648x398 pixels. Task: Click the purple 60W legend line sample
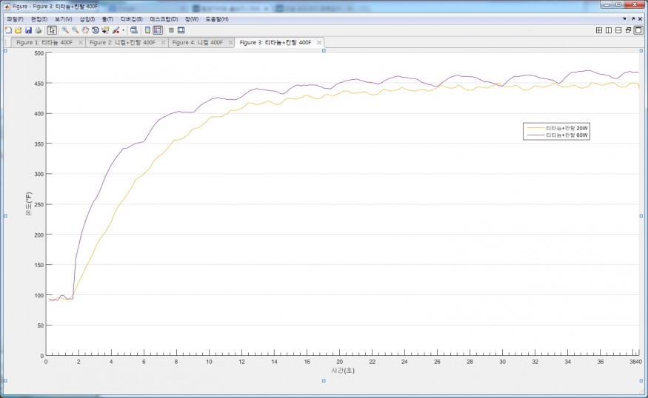pyautogui.click(x=535, y=135)
